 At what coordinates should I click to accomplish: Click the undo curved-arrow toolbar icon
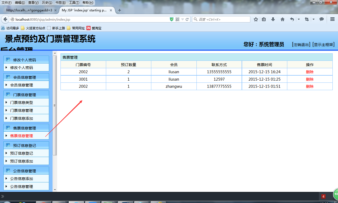(x=292, y=19)
